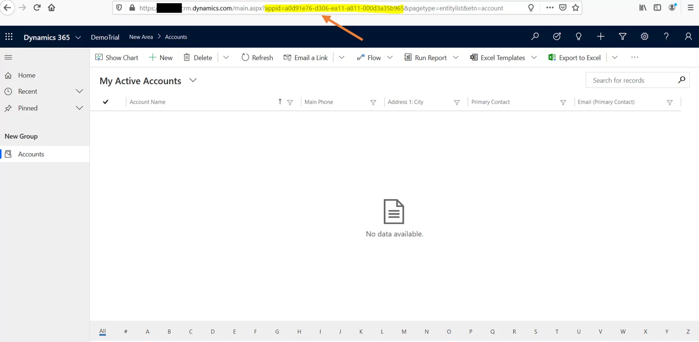
Task: Select Accounts in the sidebar
Action: [x=45, y=154]
